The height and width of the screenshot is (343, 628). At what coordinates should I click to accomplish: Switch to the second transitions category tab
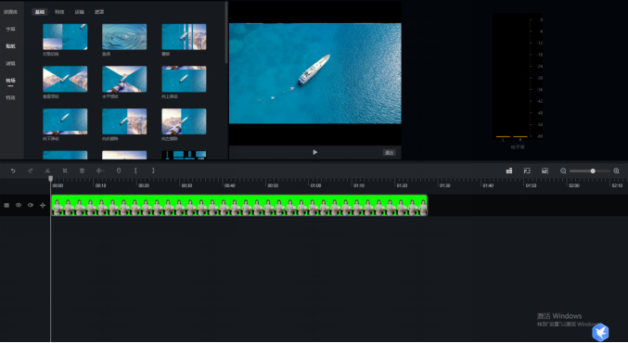(59, 12)
